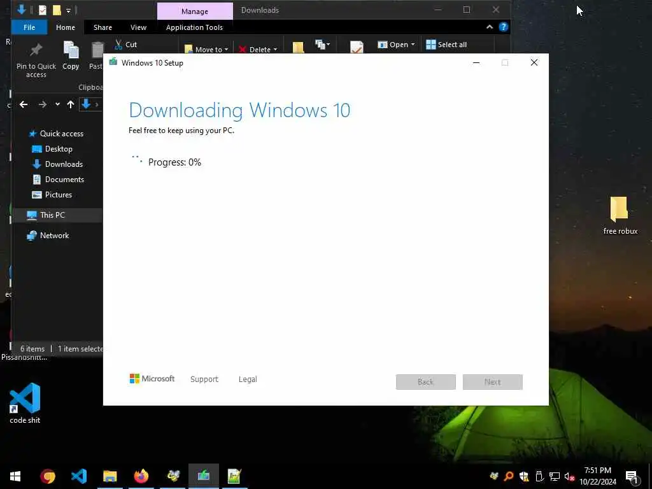Viewport: 652px width, 489px height.
Task: Click the red Chrome-like browser icon in taskbar
Action: pyautogui.click(x=47, y=476)
